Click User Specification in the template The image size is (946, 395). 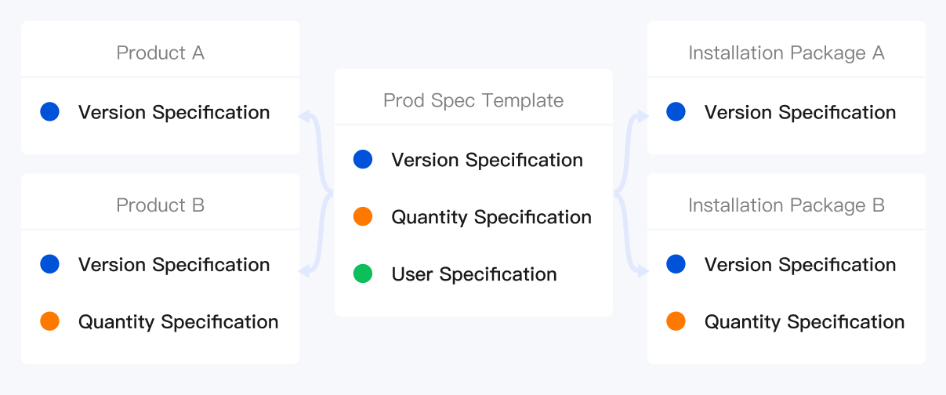tap(474, 274)
